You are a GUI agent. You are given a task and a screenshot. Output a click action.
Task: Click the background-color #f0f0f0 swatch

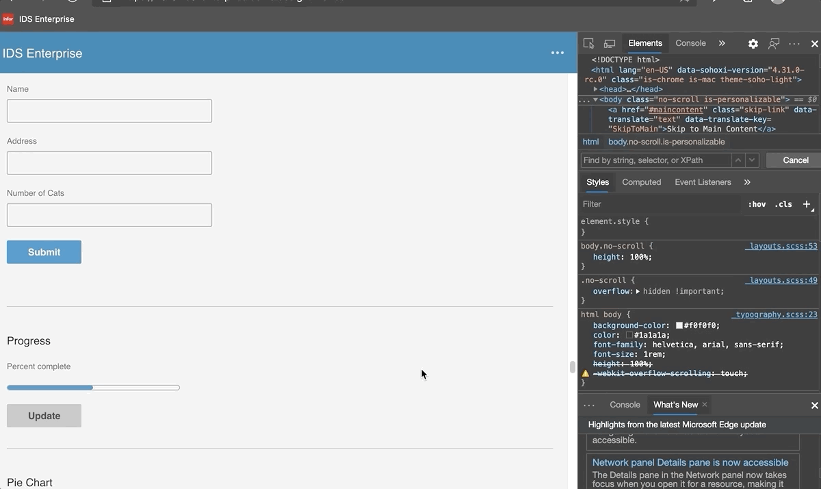point(679,325)
